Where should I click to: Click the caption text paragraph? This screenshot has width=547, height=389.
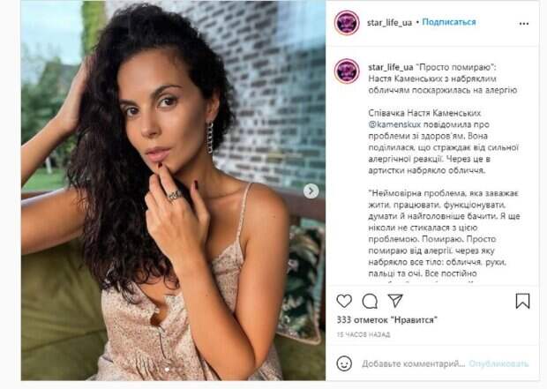click(444, 142)
